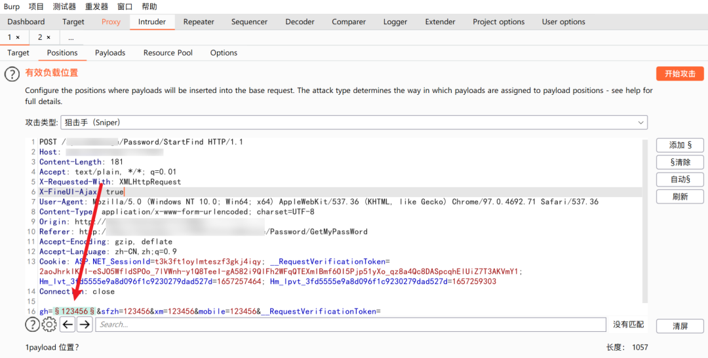Click the §清除 clear markers button
The height and width of the screenshot is (358, 708).
[x=680, y=162]
